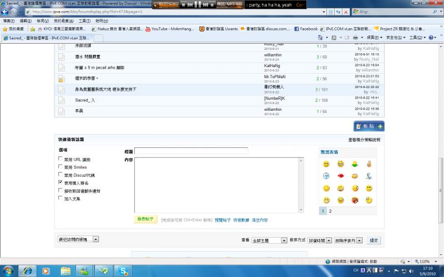Screen dimensions: 444x277
Task: Open the 檔案(F) menu
Action: pyautogui.click(x=9, y=21)
